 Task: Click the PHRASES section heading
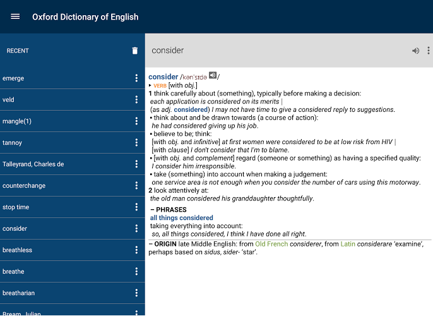pyautogui.click(x=171, y=210)
